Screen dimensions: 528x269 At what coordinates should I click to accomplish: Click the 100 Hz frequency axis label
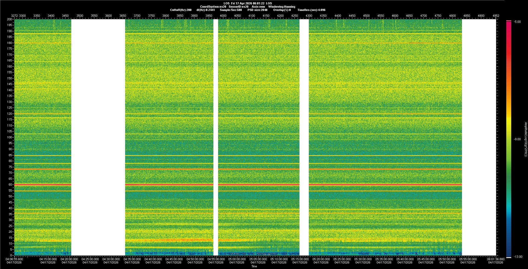pos(9,137)
